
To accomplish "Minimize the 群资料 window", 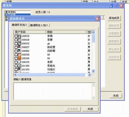I will coord(111,6).
